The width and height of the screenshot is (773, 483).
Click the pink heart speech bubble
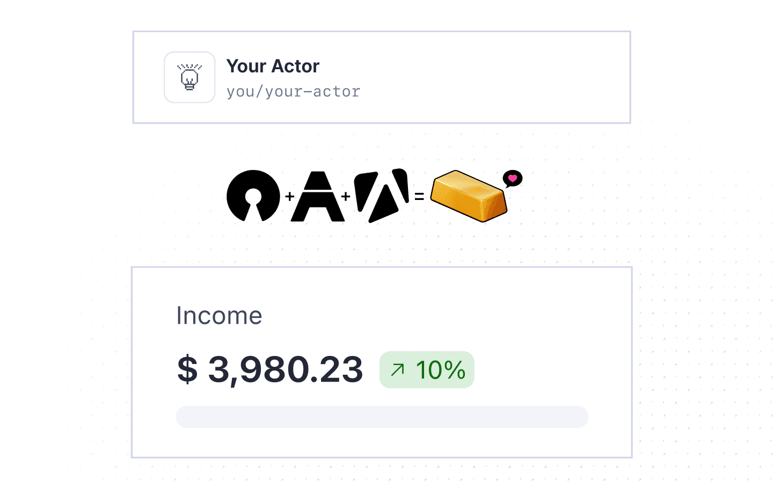[x=512, y=179]
